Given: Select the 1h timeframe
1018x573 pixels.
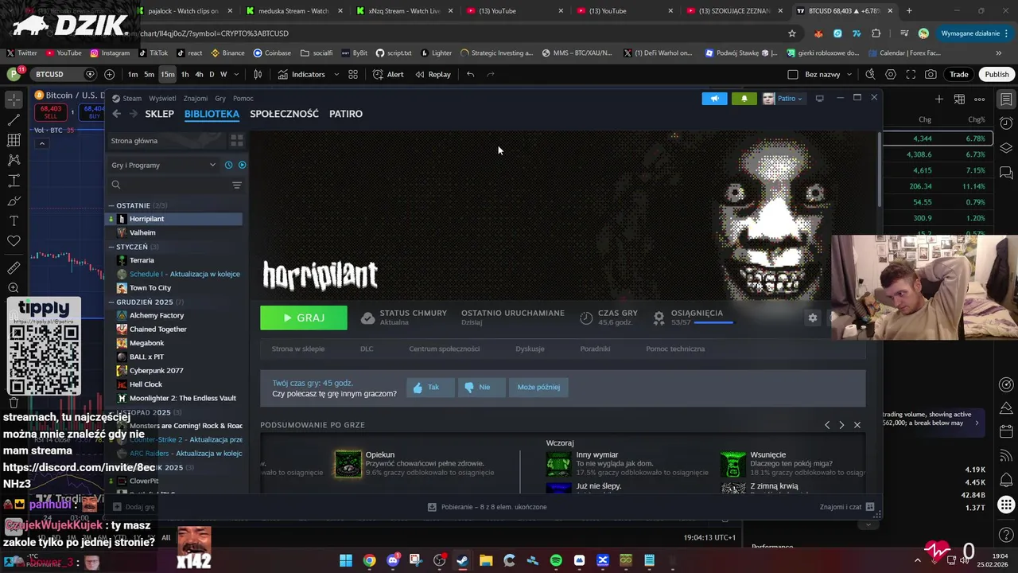Looking at the screenshot, I should (185, 74).
